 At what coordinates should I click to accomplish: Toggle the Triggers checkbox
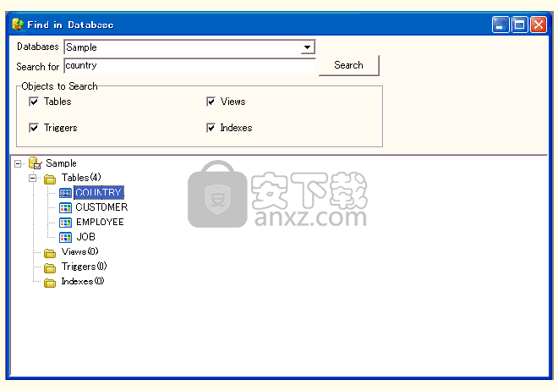click(34, 128)
